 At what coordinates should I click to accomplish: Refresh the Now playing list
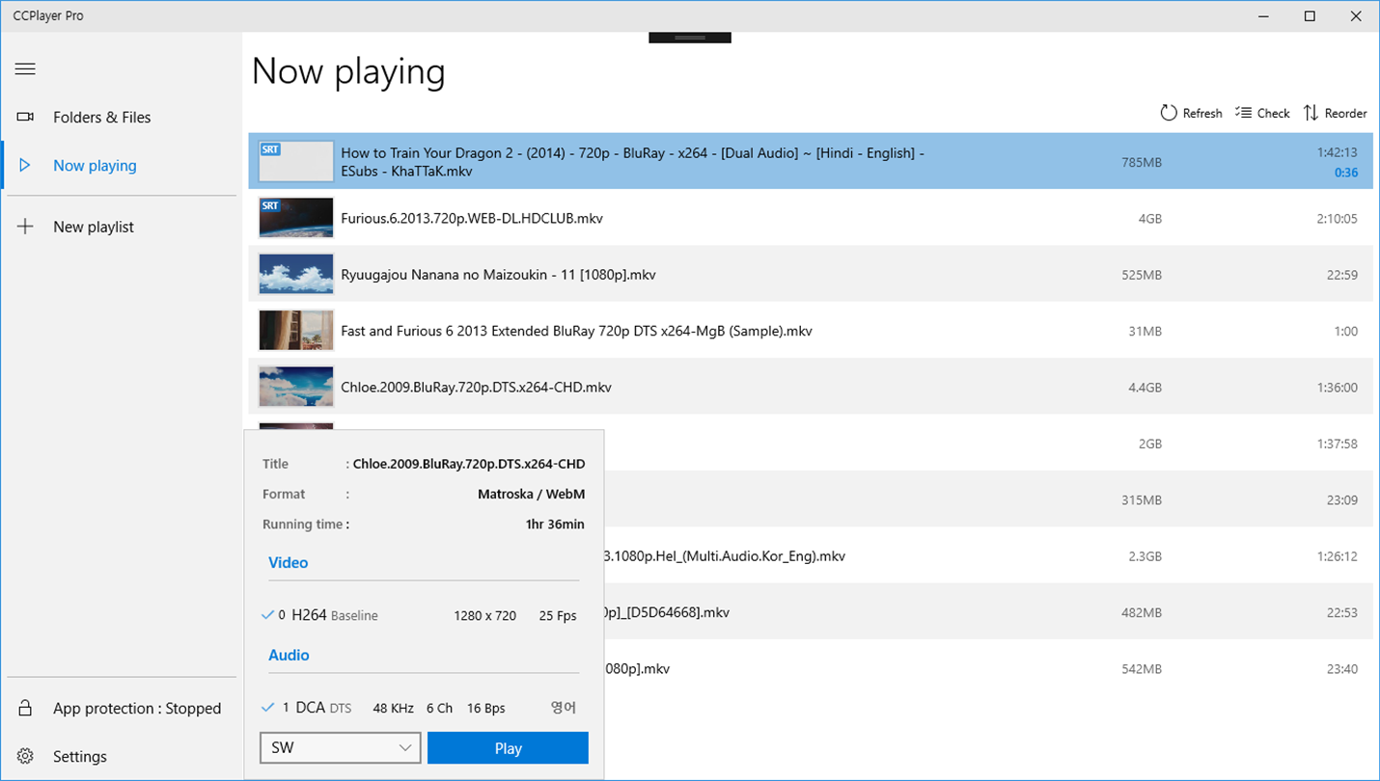[x=1191, y=113]
